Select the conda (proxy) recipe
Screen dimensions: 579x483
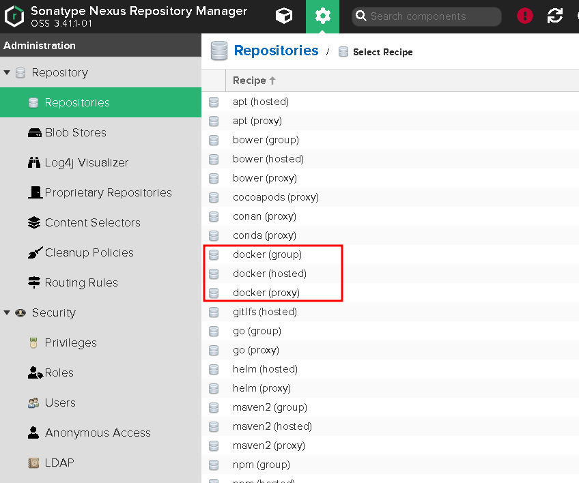pos(390,235)
